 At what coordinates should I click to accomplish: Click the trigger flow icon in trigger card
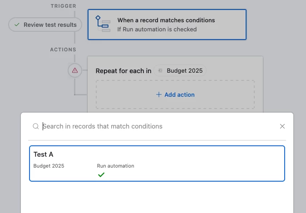(x=102, y=22)
